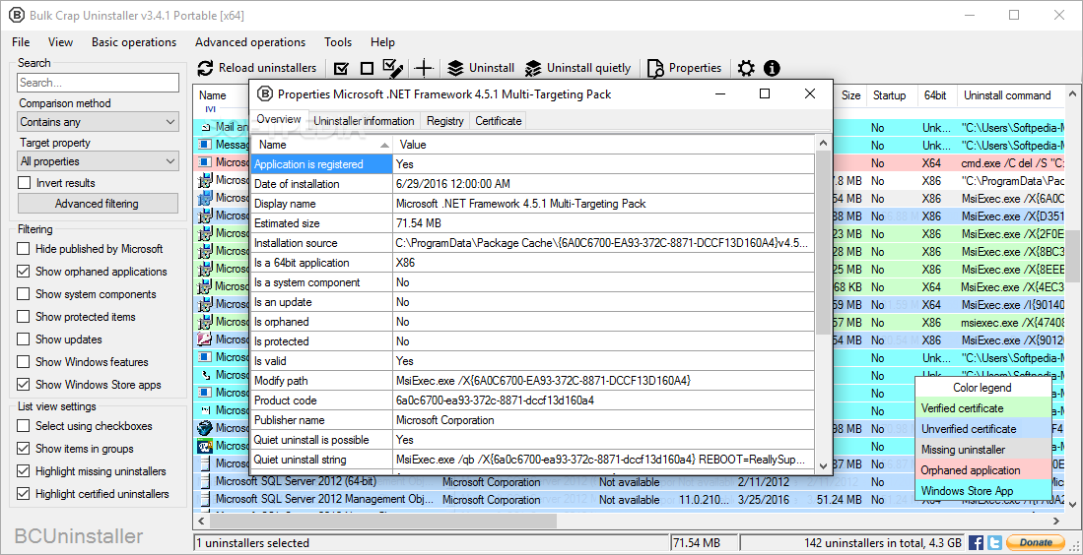The height and width of the screenshot is (555, 1083).
Task: Enable Show updates checkbox
Action: click(x=24, y=339)
